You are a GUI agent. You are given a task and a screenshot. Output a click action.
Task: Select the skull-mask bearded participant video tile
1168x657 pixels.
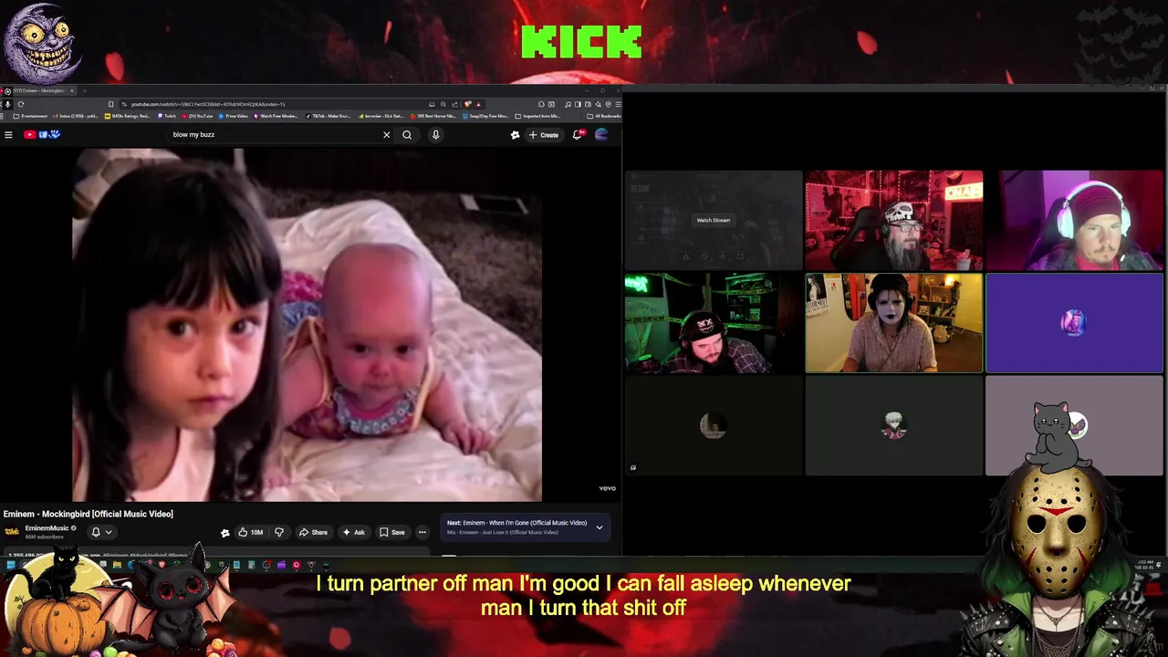(x=894, y=220)
